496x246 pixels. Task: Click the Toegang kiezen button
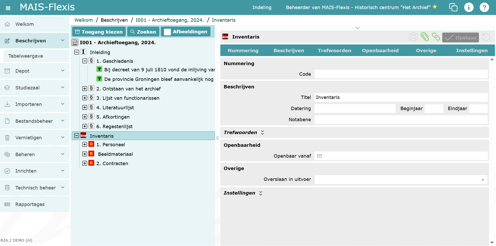pos(99,32)
